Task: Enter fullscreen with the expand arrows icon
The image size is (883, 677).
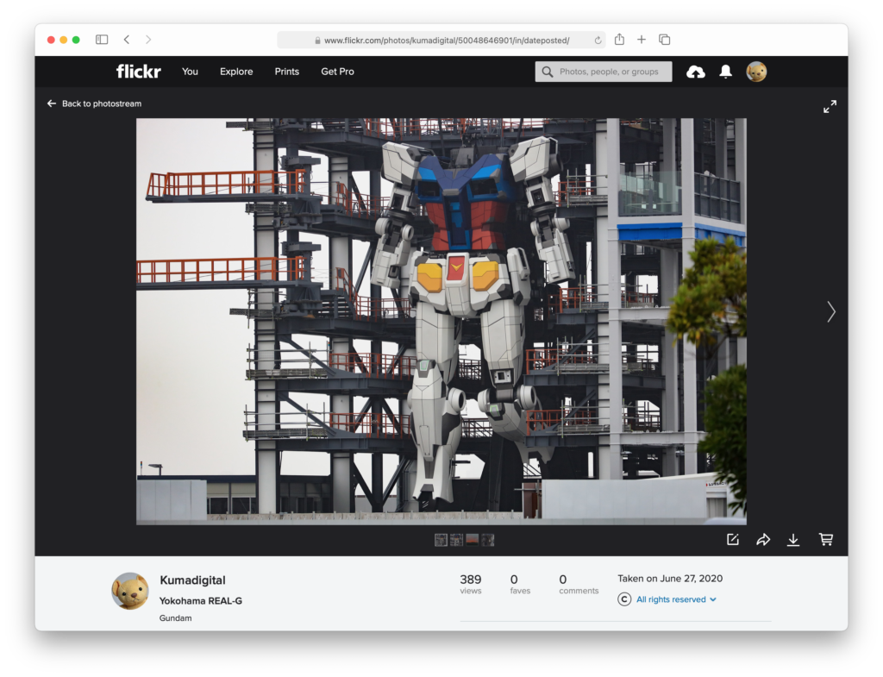Action: pos(830,106)
